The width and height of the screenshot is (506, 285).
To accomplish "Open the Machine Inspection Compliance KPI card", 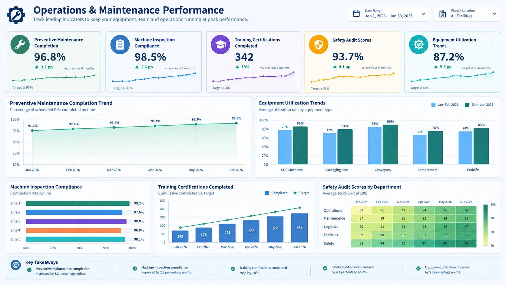I will tap(154, 62).
